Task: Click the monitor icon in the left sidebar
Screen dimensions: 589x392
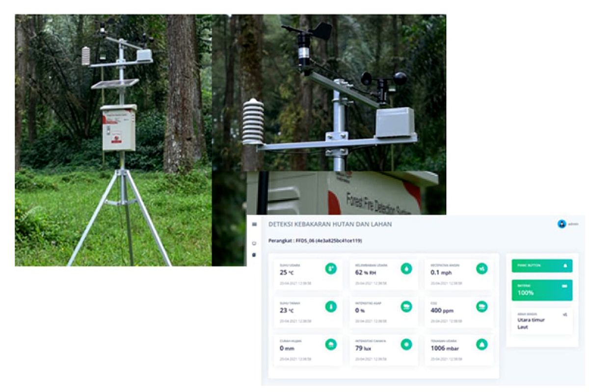Action: tap(254, 243)
